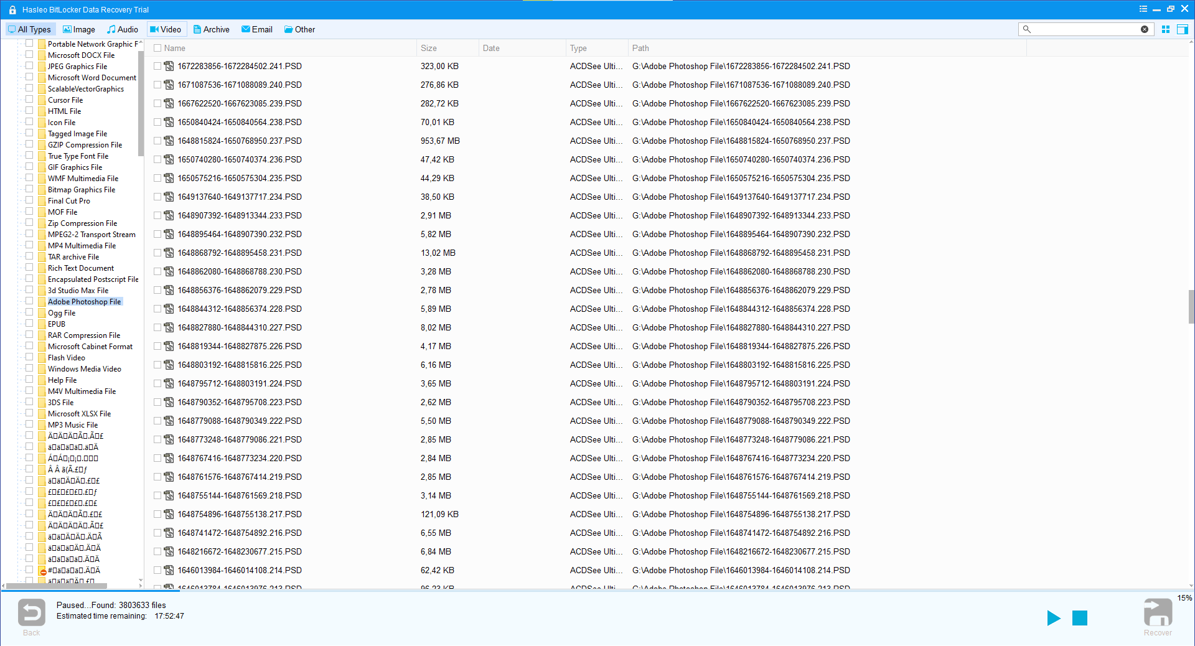1195x646 pixels.
Task: Click the folder icon for MP3 Music File
Action: (42, 425)
